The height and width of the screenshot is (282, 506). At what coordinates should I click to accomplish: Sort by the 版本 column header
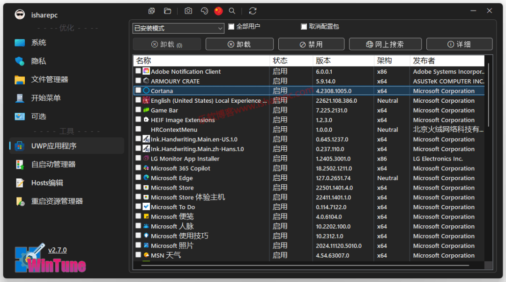click(343, 61)
